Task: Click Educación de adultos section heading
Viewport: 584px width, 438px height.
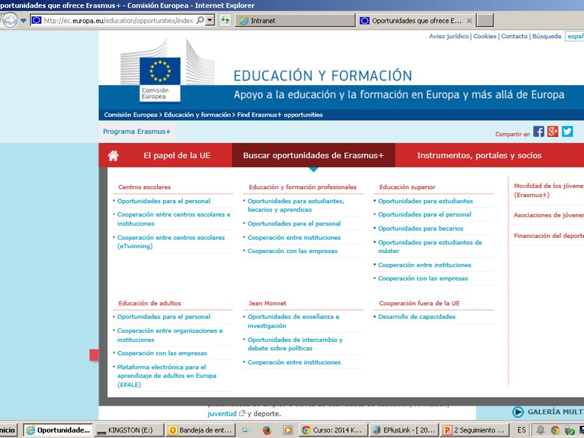Action: [150, 303]
